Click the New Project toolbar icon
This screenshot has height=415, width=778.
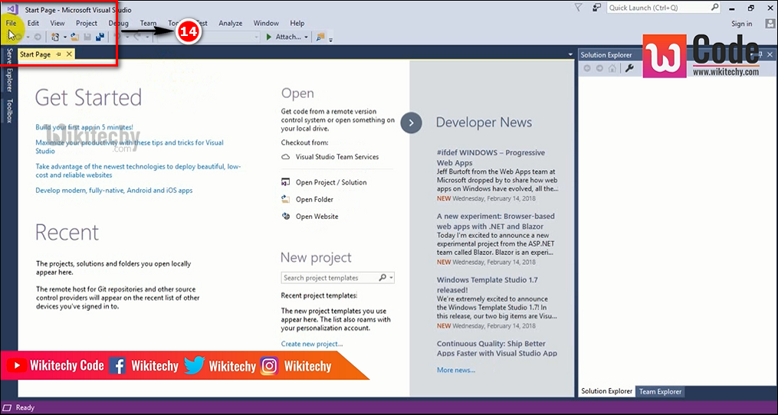click(x=55, y=37)
